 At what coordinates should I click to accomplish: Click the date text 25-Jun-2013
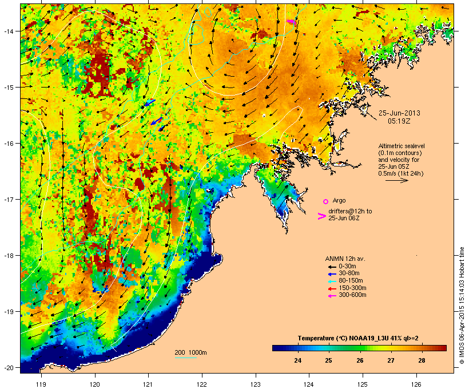click(x=399, y=113)
